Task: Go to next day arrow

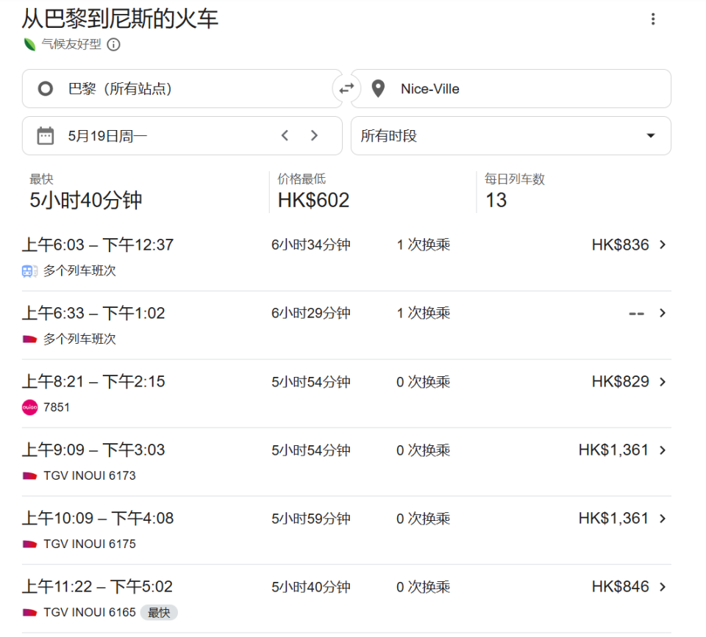Action: pos(314,135)
